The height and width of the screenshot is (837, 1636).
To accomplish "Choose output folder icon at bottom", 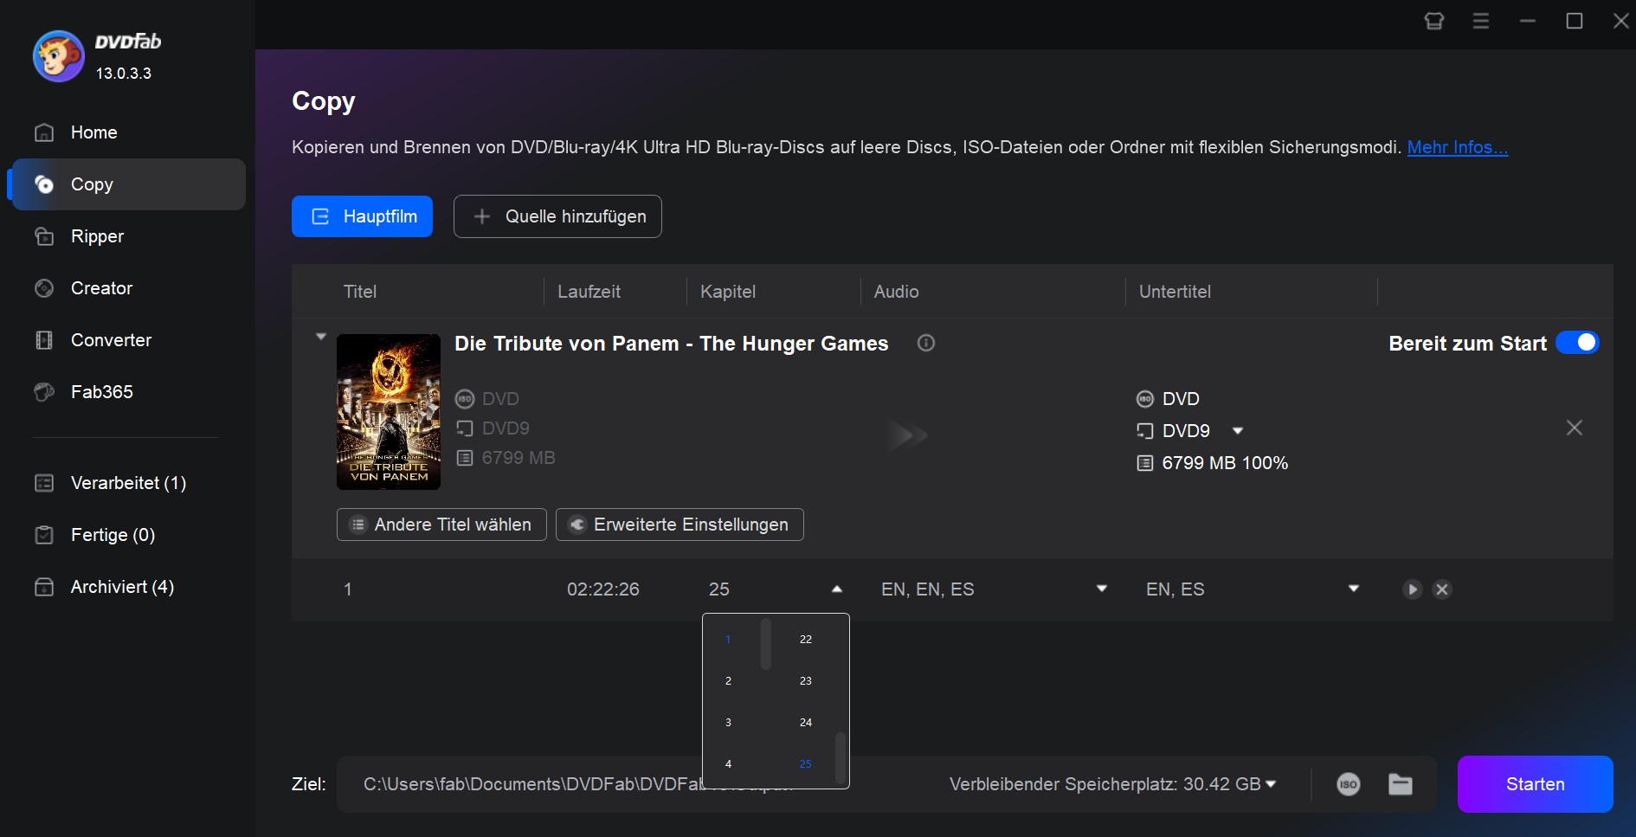I will [1401, 784].
